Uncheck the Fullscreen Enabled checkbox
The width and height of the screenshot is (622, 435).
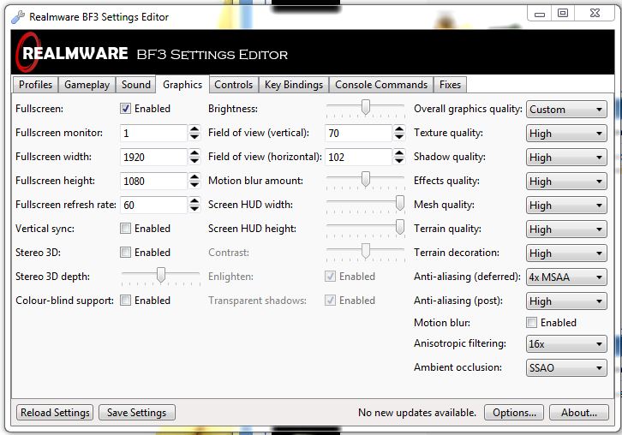click(x=125, y=108)
